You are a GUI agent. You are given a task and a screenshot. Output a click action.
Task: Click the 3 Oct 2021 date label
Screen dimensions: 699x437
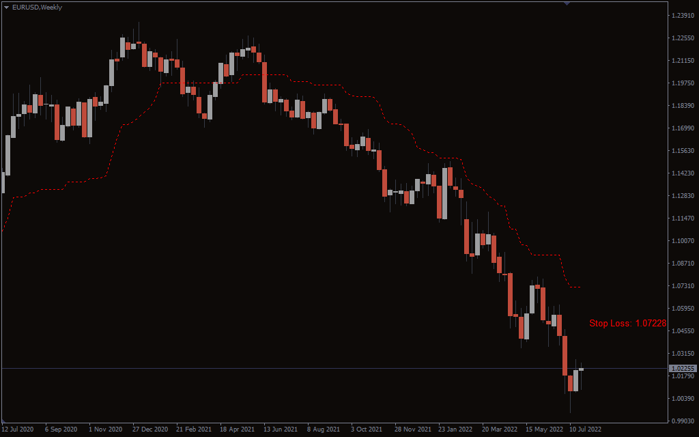click(x=367, y=430)
